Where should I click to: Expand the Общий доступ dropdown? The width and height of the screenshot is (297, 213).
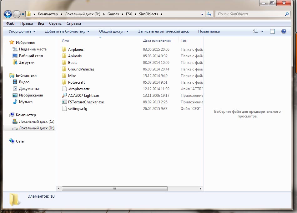114,31
